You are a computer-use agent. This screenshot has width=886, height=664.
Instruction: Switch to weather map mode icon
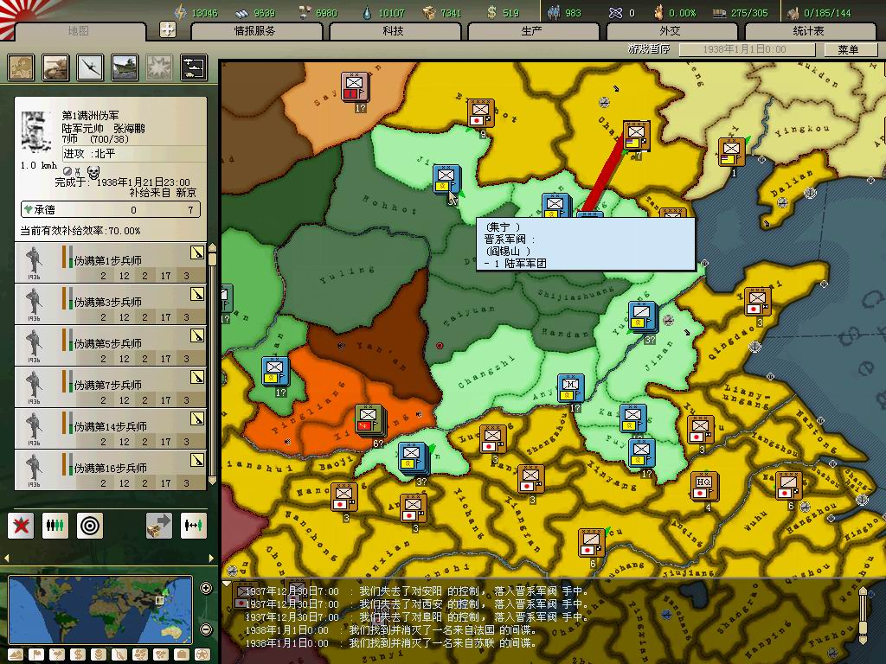pyautogui.click(x=56, y=655)
